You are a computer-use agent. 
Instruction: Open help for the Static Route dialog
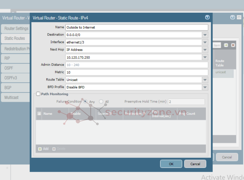(x=207, y=17)
